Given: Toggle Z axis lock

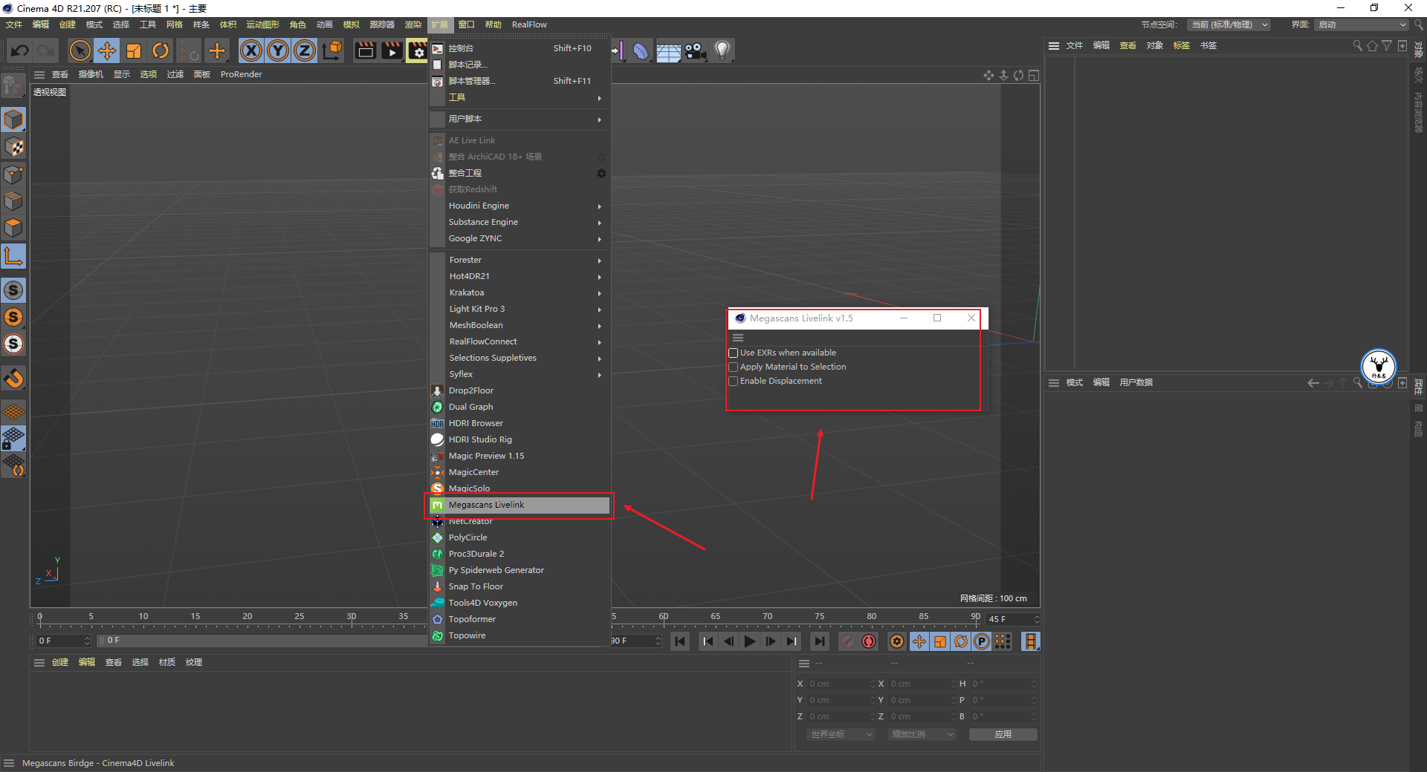Looking at the screenshot, I should coord(305,50).
